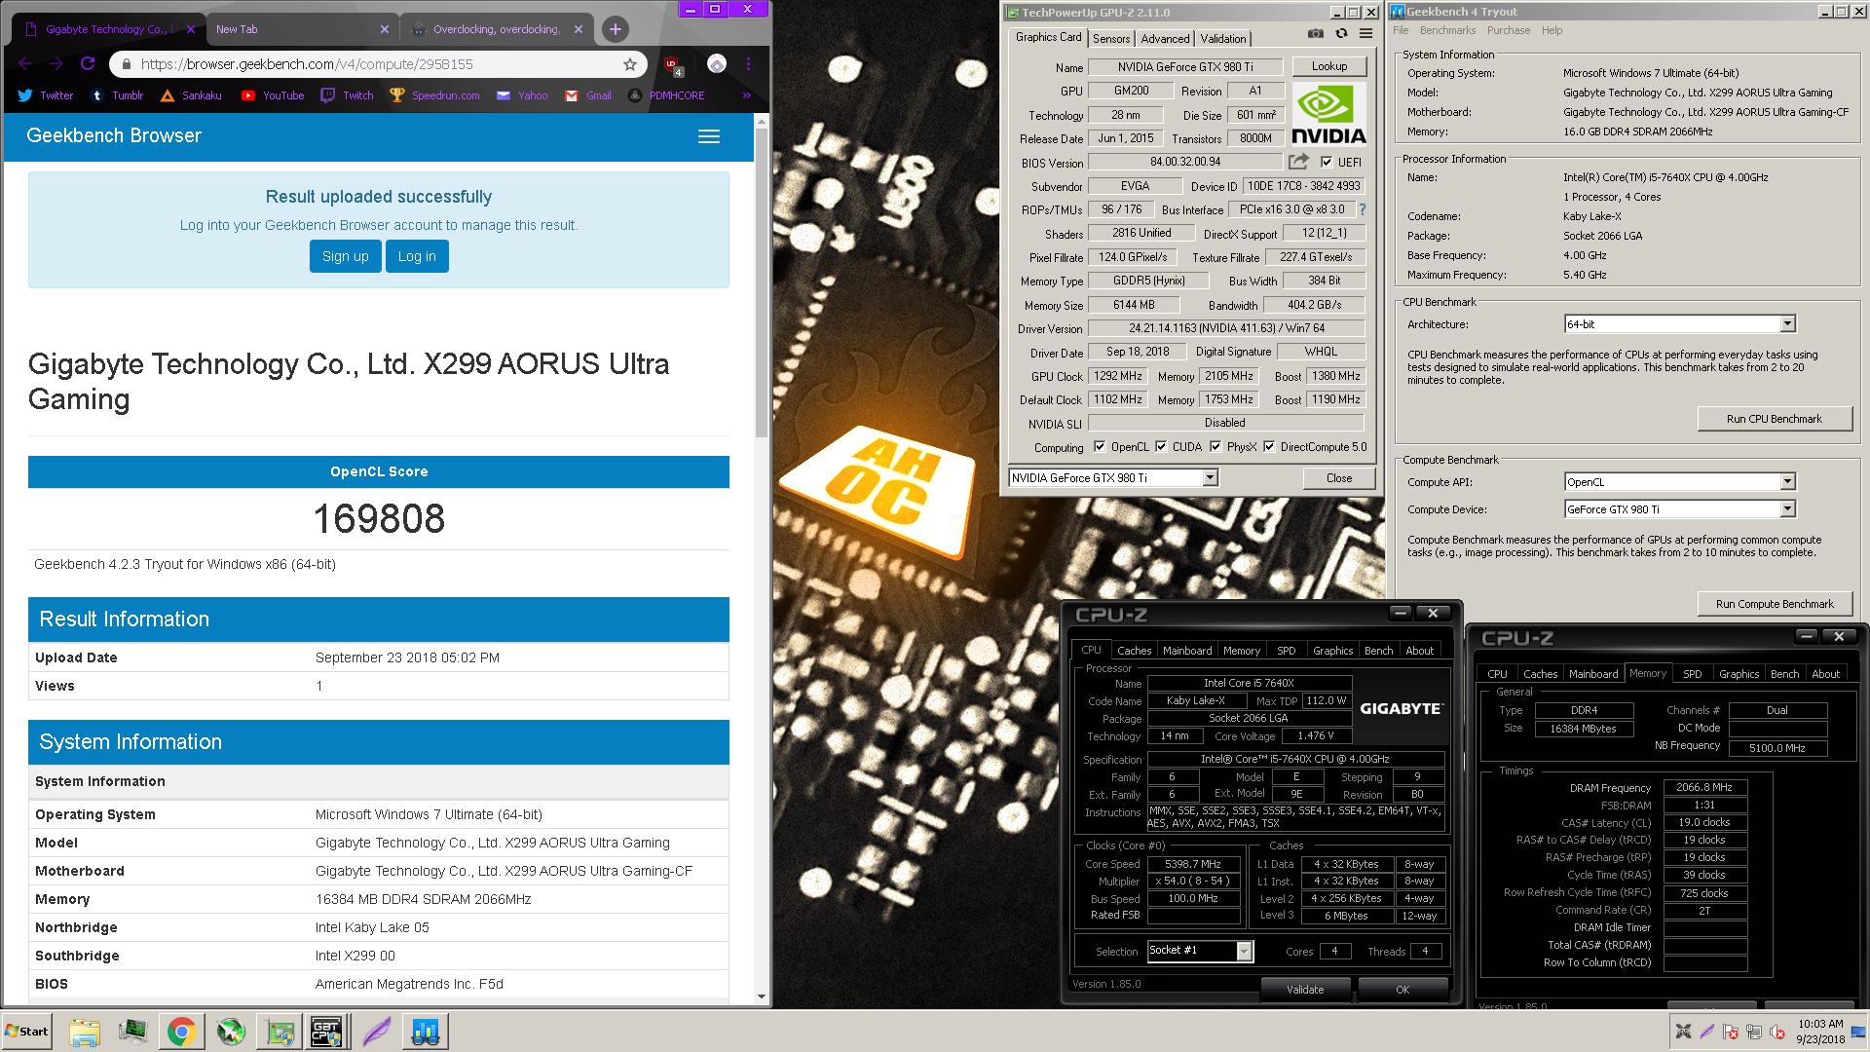Screen dimensions: 1870x1052
Task: Switch to Mainboard tab in left CPU-Z
Action: (1187, 651)
